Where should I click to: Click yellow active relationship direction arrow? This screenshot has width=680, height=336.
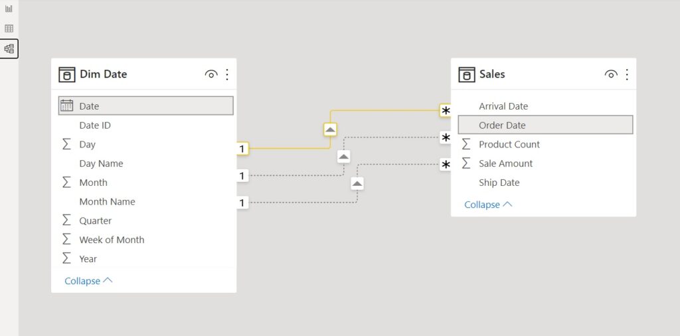click(x=330, y=129)
